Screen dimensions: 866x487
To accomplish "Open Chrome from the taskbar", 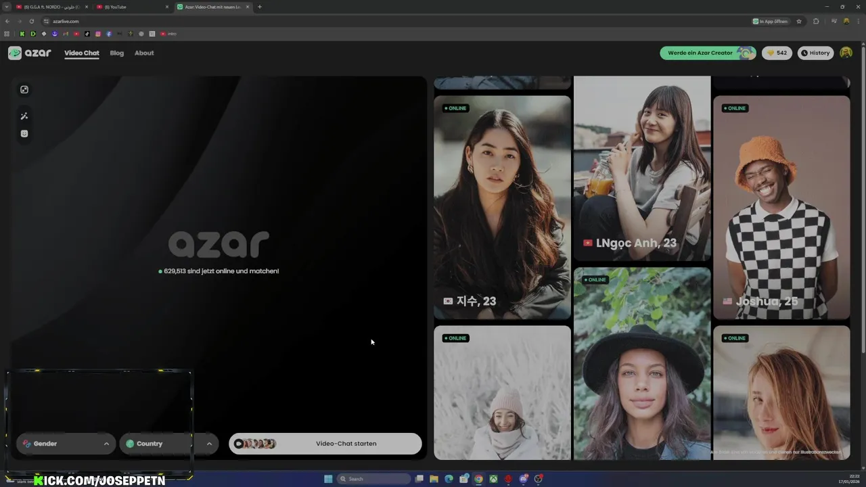I will point(478,479).
